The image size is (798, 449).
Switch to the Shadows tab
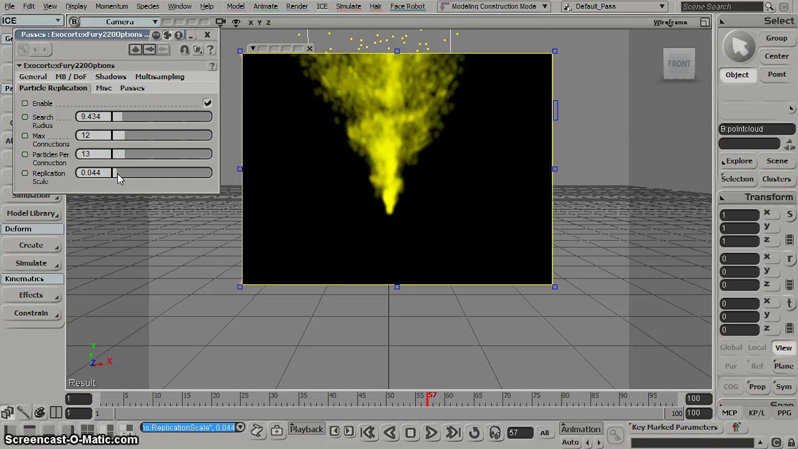pyautogui.click(x=111, y=77)
